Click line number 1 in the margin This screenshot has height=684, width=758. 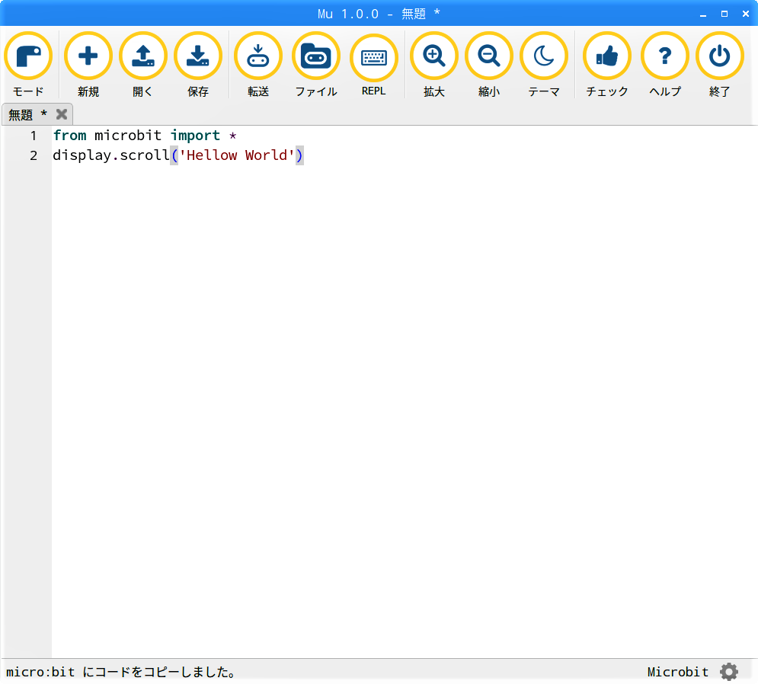[x=34, y=136]
